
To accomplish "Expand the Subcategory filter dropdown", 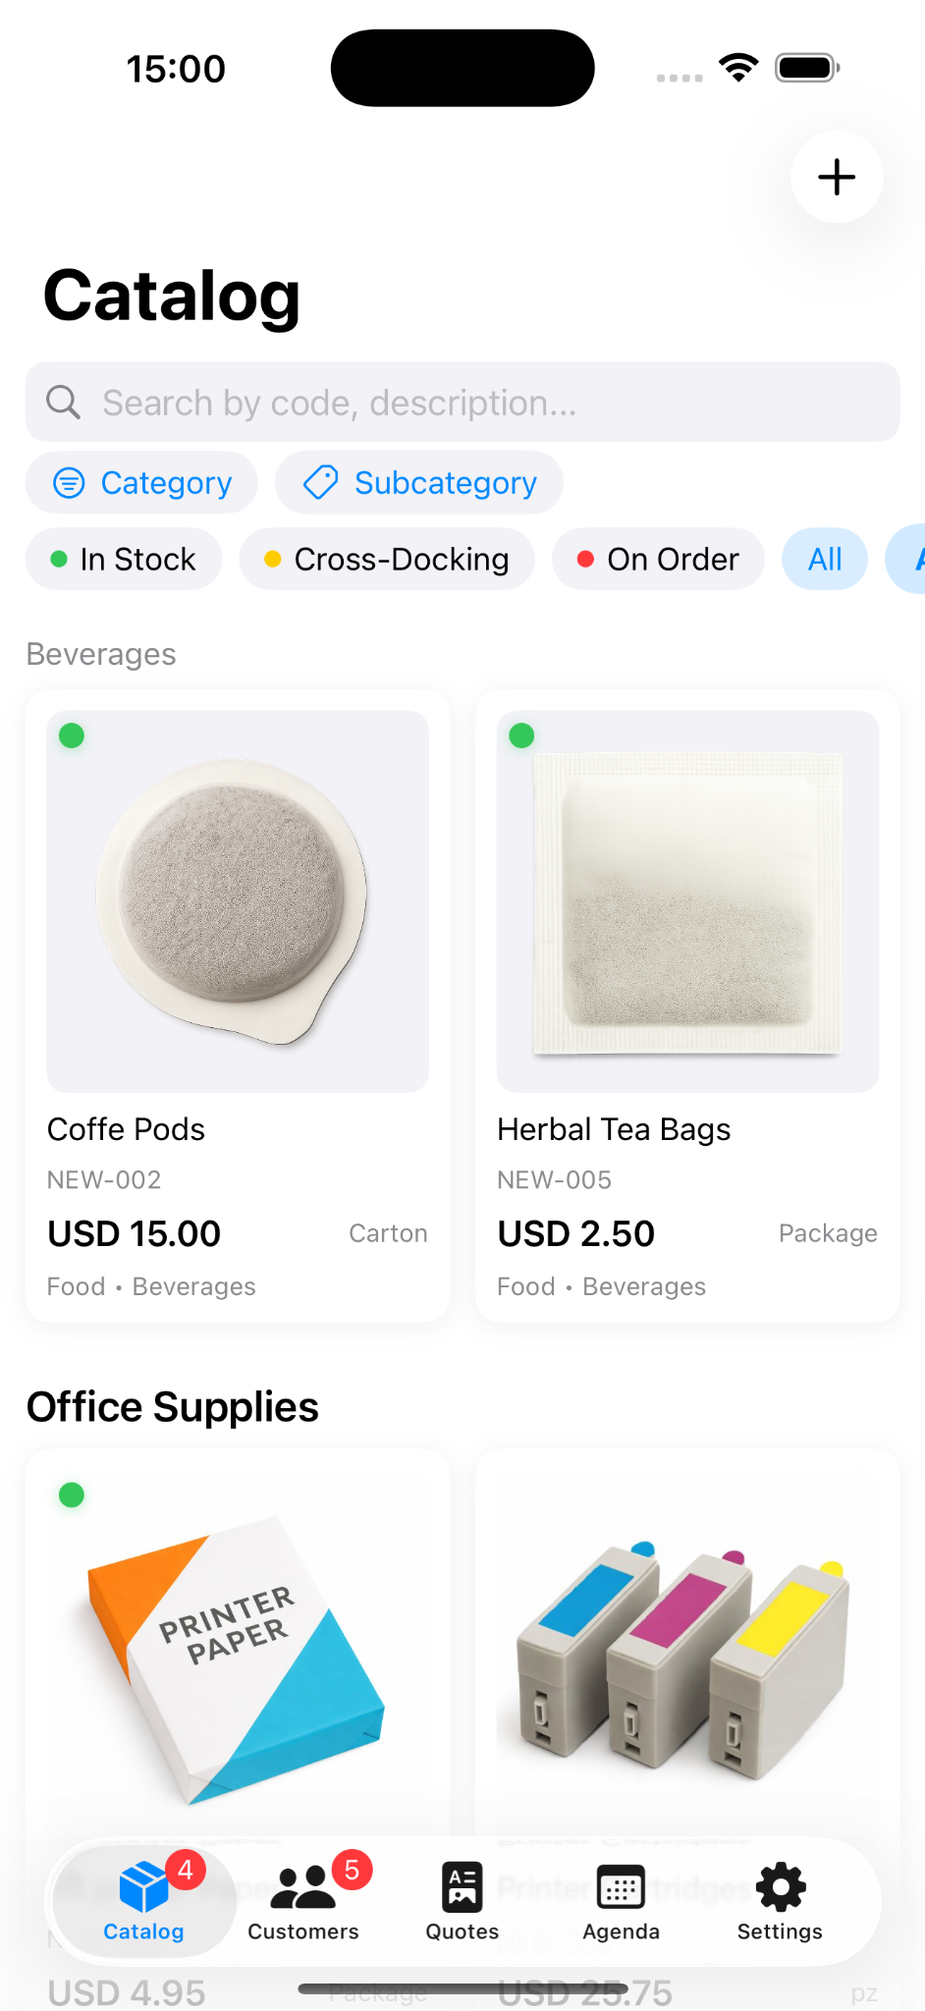I will click(419, 482).
